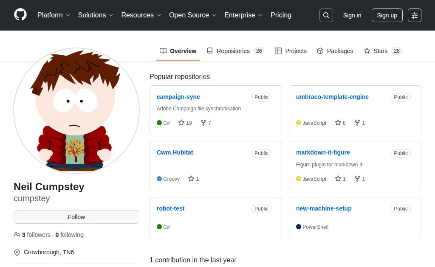The width and height of the screenshot is (435, 267).
Task: Expand the Platform menu
Action: click(54, 15)
